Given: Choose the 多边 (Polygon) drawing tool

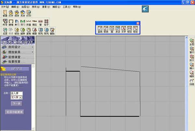Looking at the screenshot, I should (x=118, y=29).
